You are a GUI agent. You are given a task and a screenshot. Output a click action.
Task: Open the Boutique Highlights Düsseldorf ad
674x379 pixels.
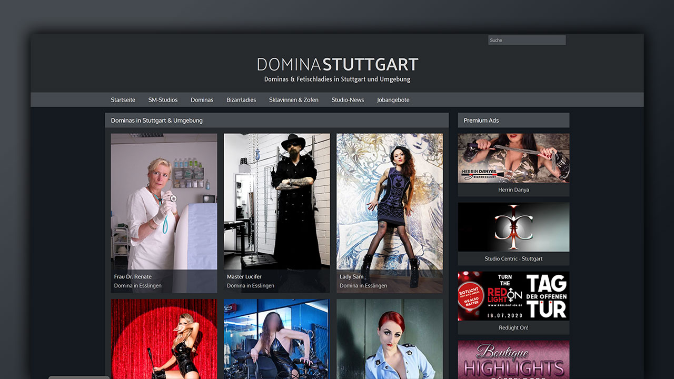[x=513, y=361]
